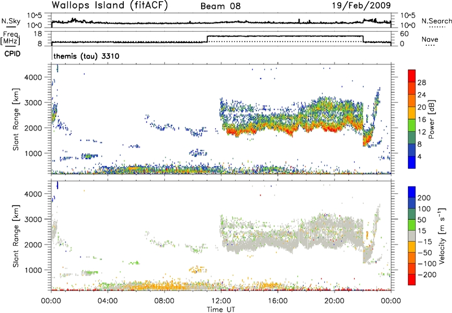This screenshot has height=313, width=452.
Task: Select the 'Freq. [MHz]' axis label
Action: [10, 38]
